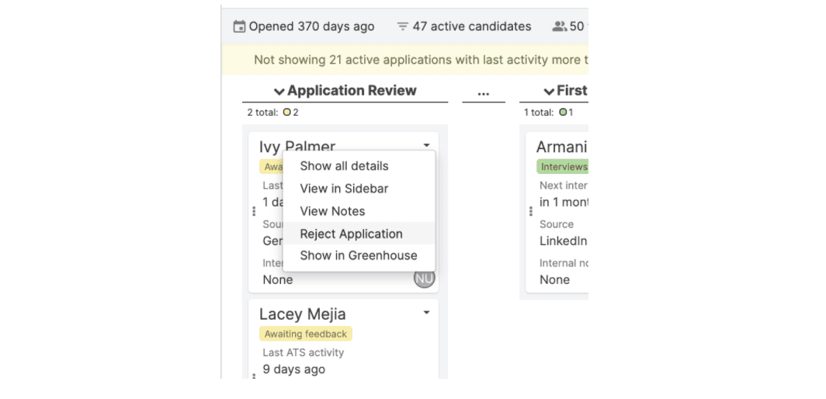
Task: Click the green status circle under the First column
Action: click(562, 113)
